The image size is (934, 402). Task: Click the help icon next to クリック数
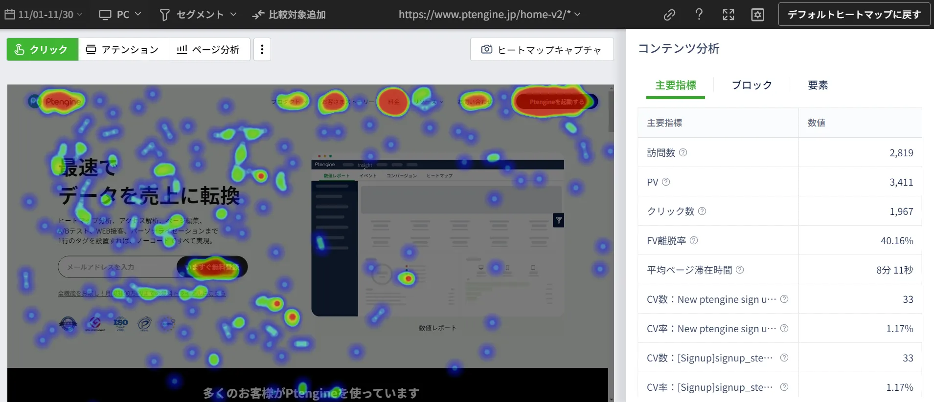click(702, 211)
